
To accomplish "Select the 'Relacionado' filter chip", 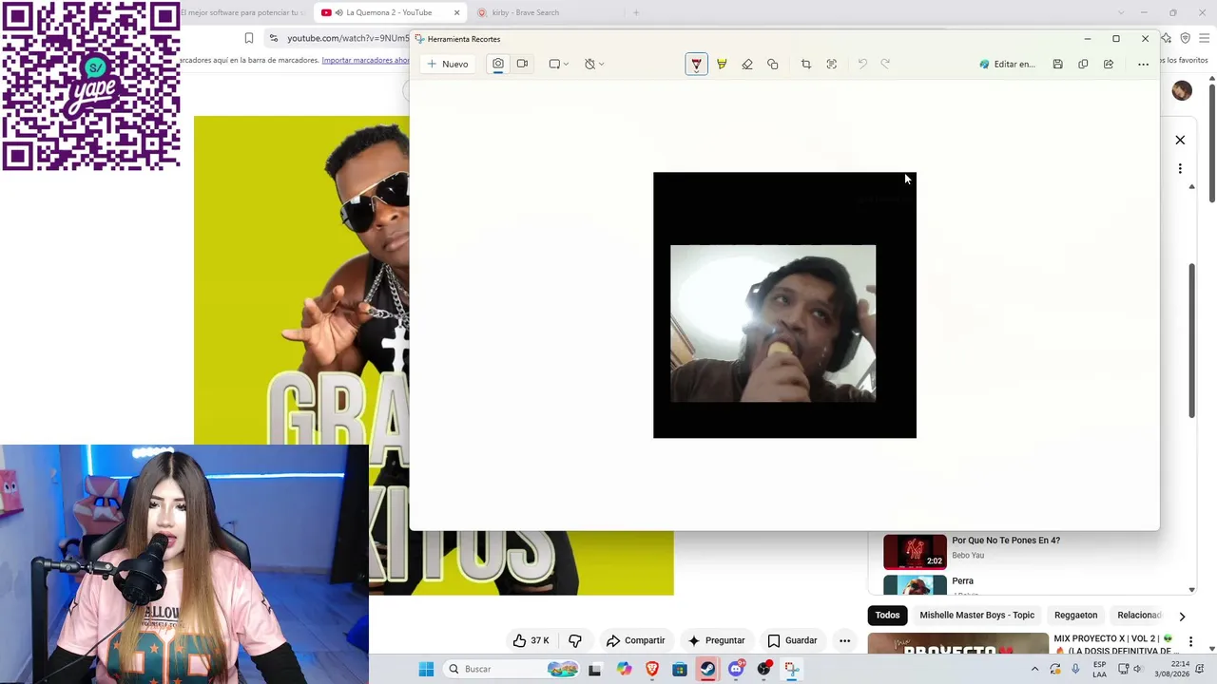I will click(x=1139, y=615).
